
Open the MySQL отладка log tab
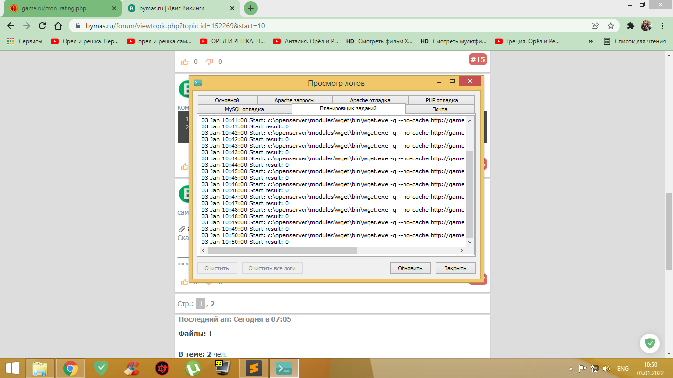point(244,109)
